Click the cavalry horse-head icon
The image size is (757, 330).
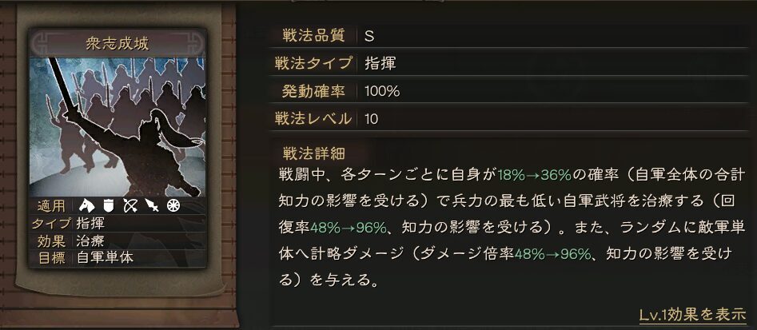point(87,206)
